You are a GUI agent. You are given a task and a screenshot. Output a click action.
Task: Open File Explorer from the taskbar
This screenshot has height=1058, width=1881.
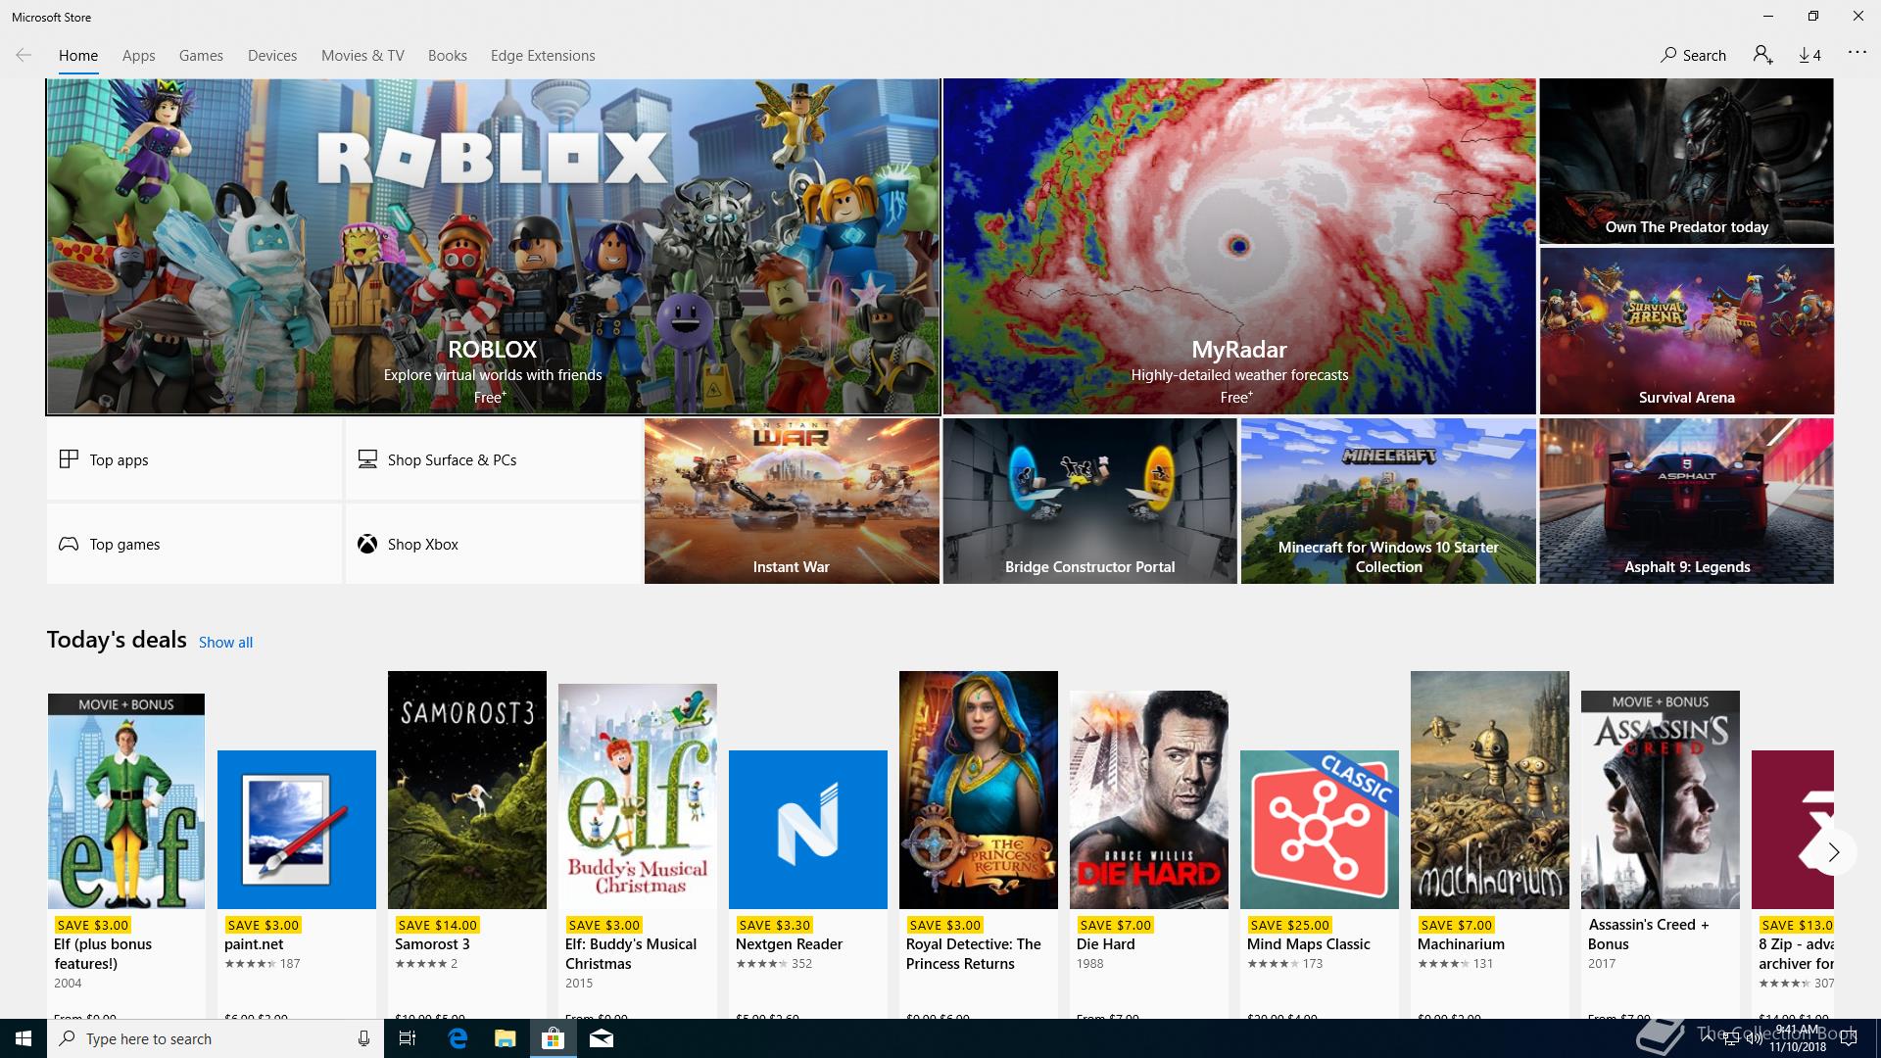pyautogui.click(x=505, y=1038)
